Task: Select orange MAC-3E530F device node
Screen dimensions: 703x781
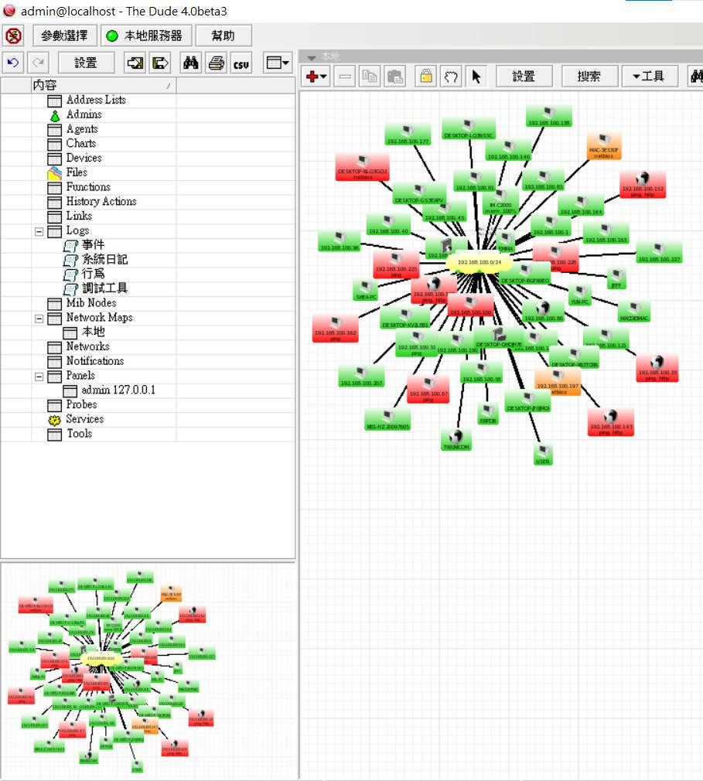Action: (x=603, y=146)
